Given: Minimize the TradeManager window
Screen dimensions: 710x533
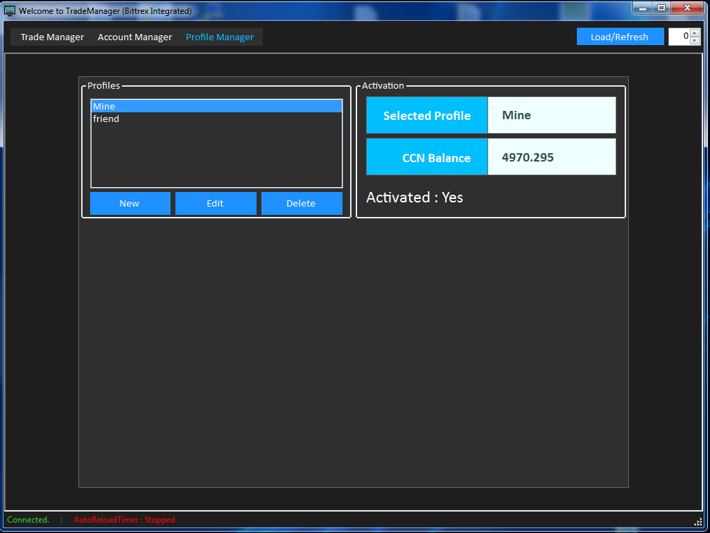Looking at the screenshot, I should pos(642,8).
